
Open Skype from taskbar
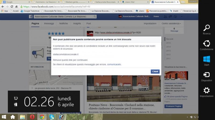tap(52, 117)
